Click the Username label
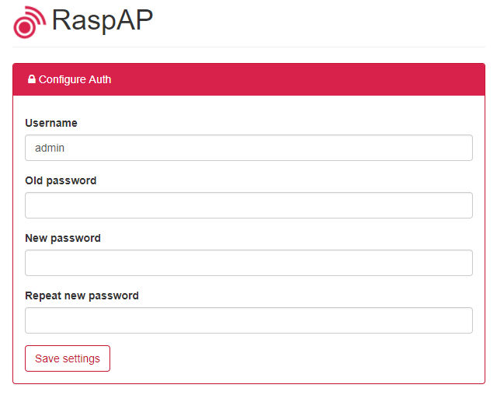 click(x=51, y=123)
